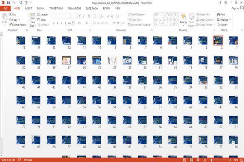Screen dimensions: 244x162
Task: Switch to Reading View icon
Action: pyautogui.click(x=198, y=160)
